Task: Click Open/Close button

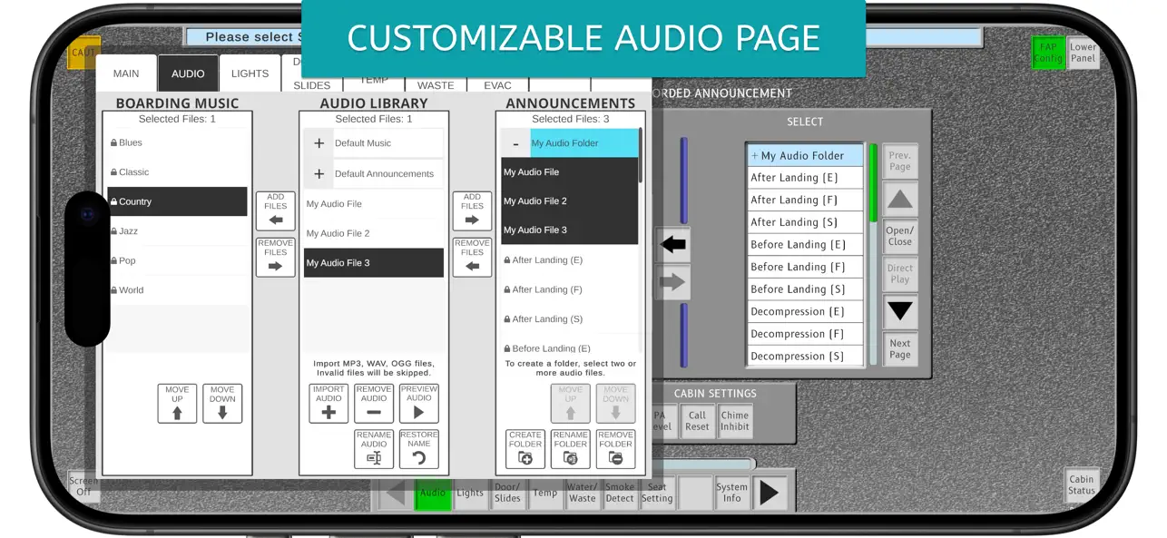Action: point(900,236)
